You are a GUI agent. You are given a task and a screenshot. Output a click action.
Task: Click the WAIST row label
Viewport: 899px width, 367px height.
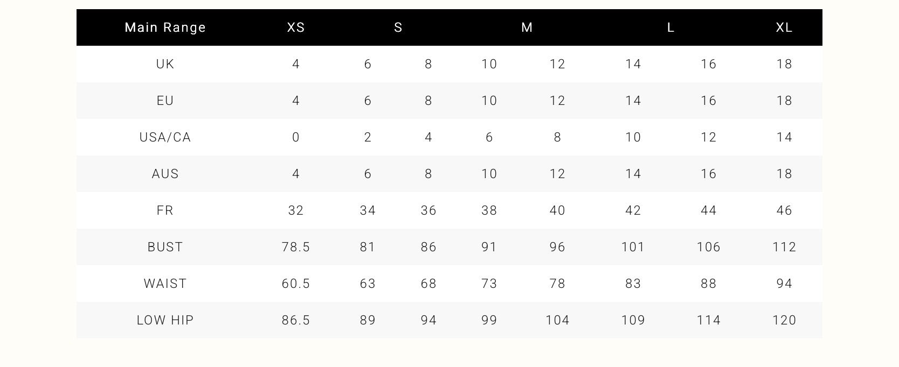tap(165, 284)
